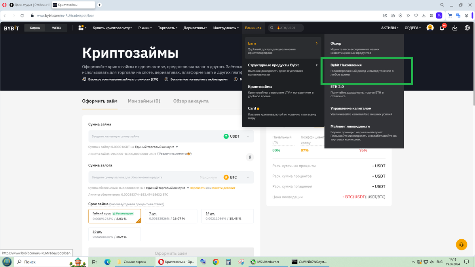Expand the ОРДЕРА dropdown
This screenshot has height=267, width=475.
[413, 28]
